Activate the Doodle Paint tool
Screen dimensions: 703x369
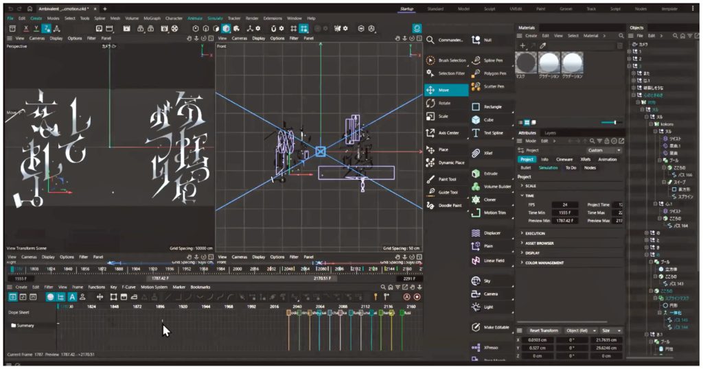tap(446, 205)
